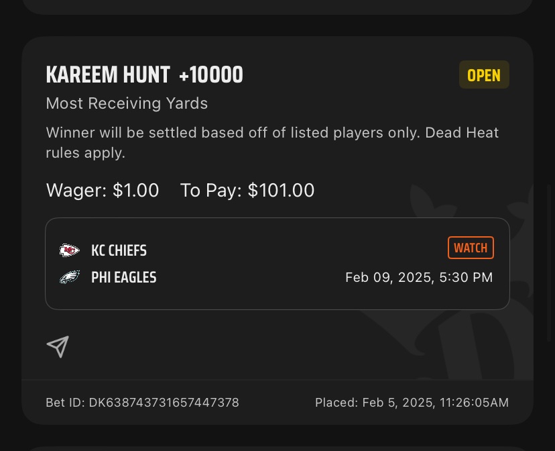Click the previous bet card at top
The height and width of the screenshot is (451, 555).
click(277, 7)
